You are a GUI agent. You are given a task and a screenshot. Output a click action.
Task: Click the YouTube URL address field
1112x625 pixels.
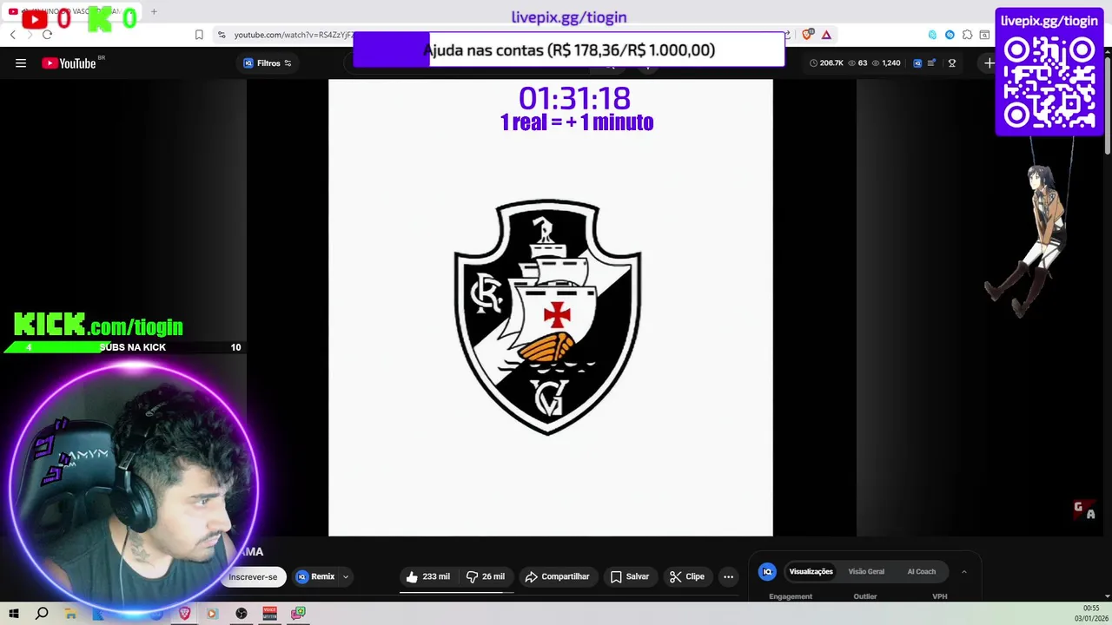[293, 35]
